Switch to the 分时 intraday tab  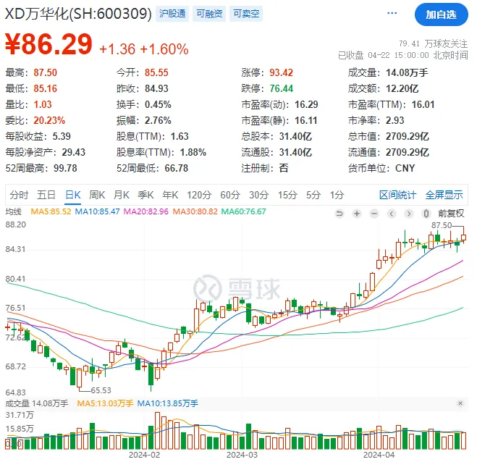pyautogui.click(x=19, y=195)
